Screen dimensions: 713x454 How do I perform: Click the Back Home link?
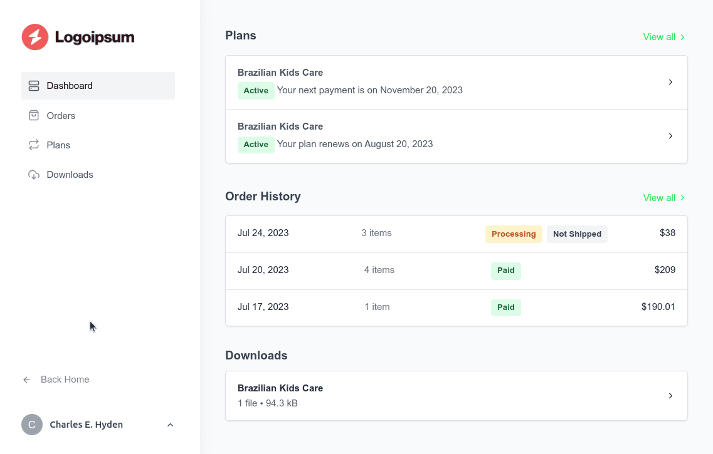(65, 379)
